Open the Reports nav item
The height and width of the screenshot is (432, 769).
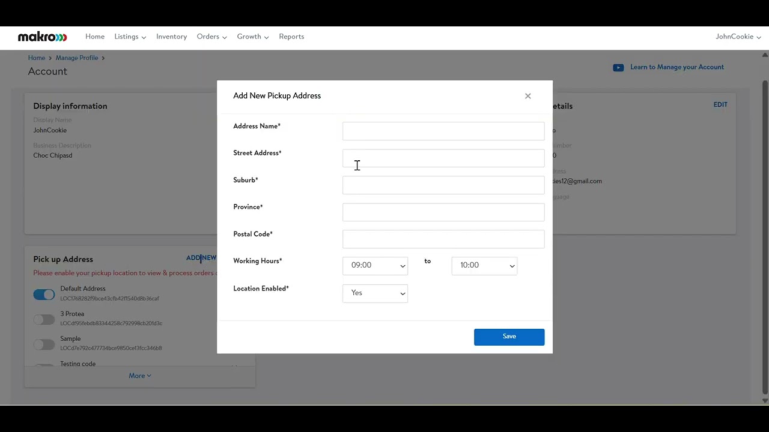[x=291, y=37]
